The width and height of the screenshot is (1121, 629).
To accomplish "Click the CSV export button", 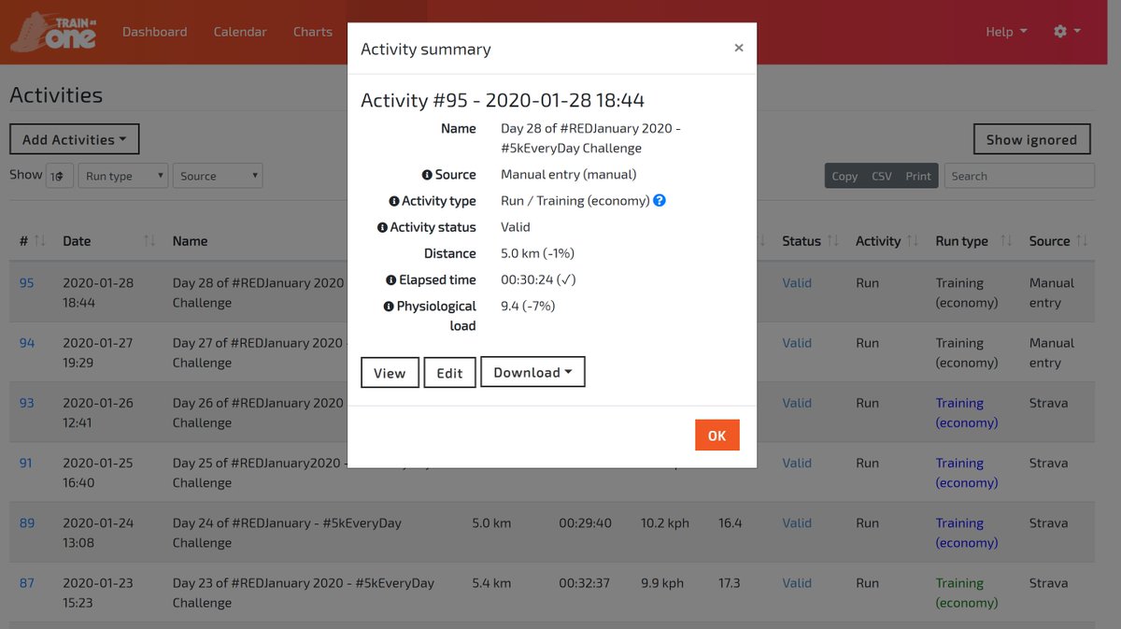I will [882, 176].
